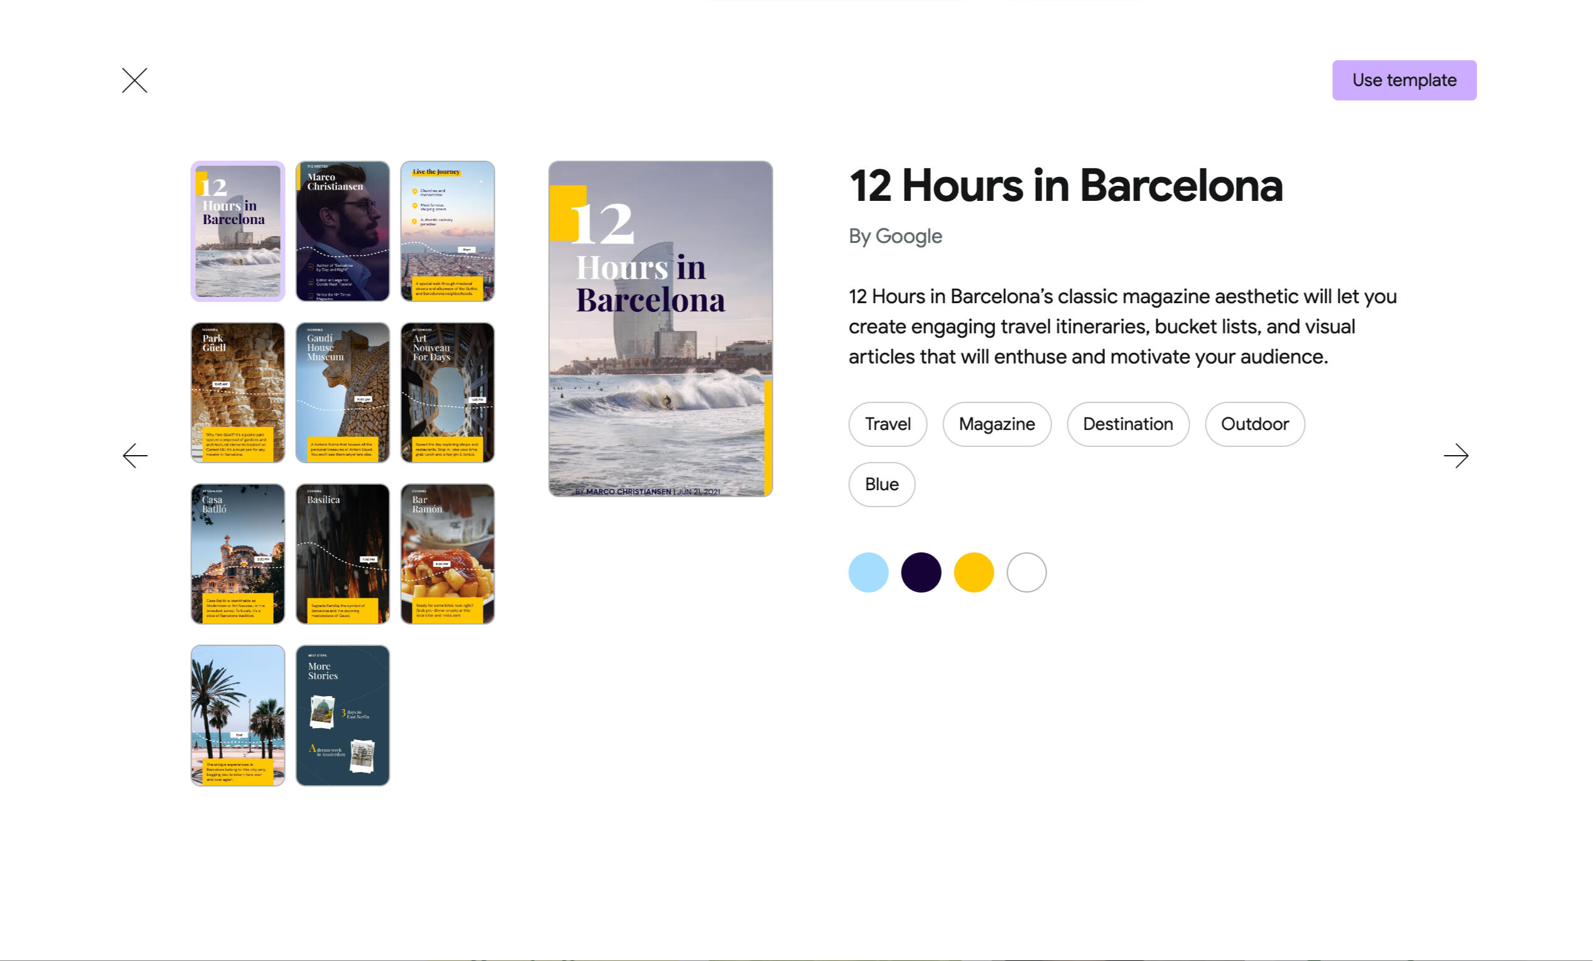This screenshot has width=1594, height=961.
Task: Pick the dark navy color swatch
Action: pos(920,572)
